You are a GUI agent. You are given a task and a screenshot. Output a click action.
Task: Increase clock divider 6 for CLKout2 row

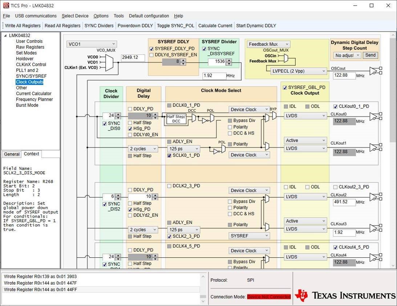point(118,195)
